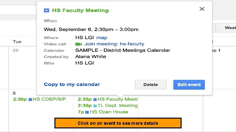Image resolution: width=236 pixels, height=132 pixels.
Task: Click the green video camera icon
Action: point(79,44)
